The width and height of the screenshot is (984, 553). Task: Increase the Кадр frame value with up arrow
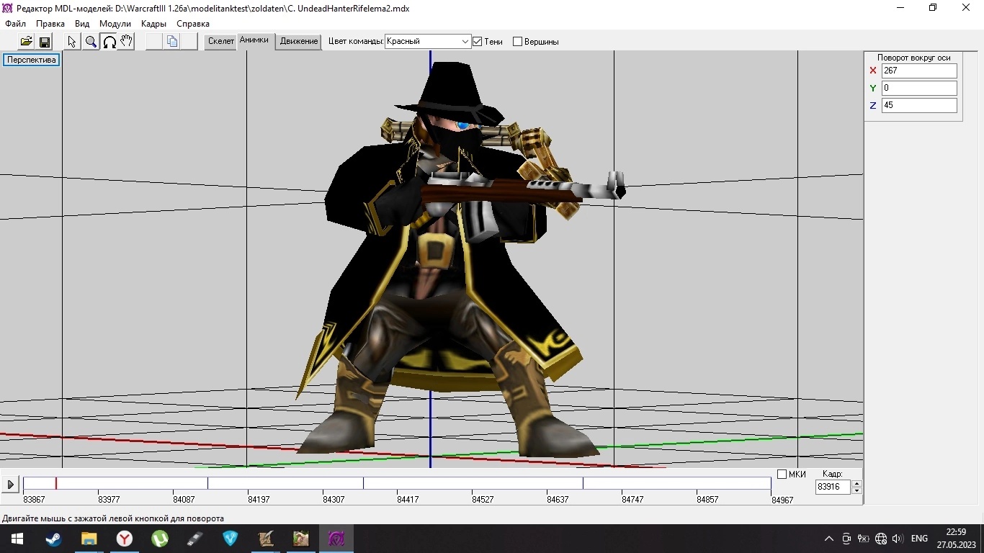(x=856, y=484)
